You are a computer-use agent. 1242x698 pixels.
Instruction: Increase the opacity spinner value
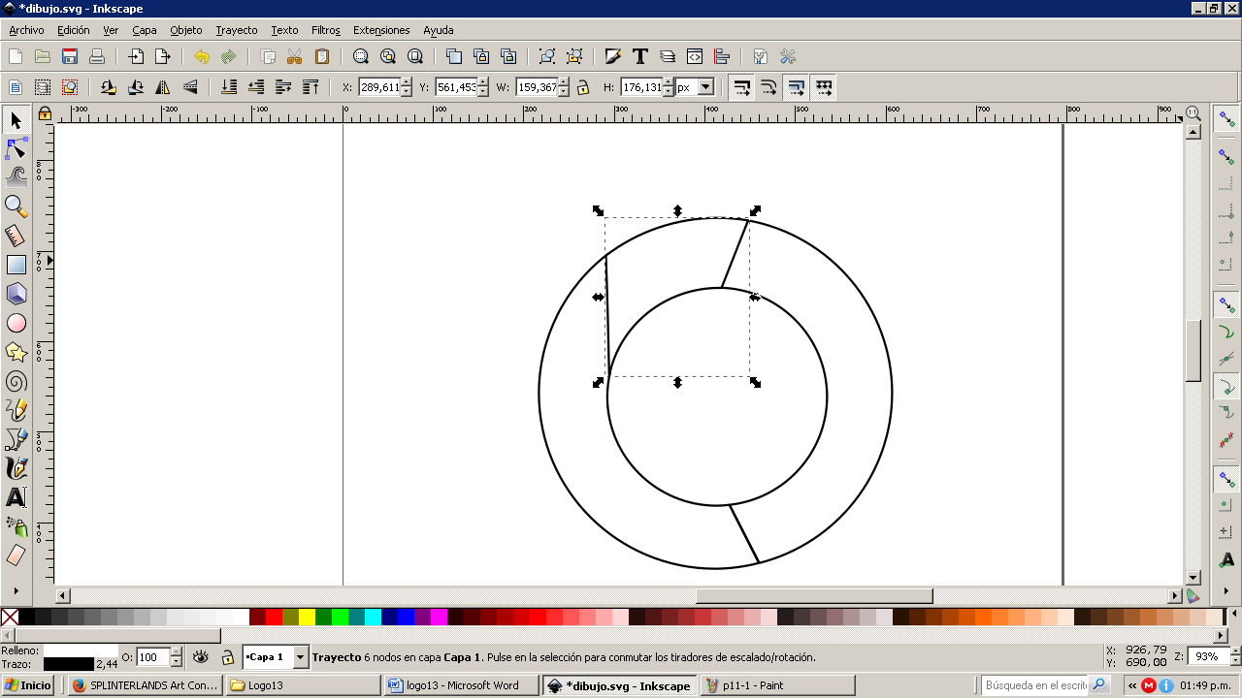[176, 652]
